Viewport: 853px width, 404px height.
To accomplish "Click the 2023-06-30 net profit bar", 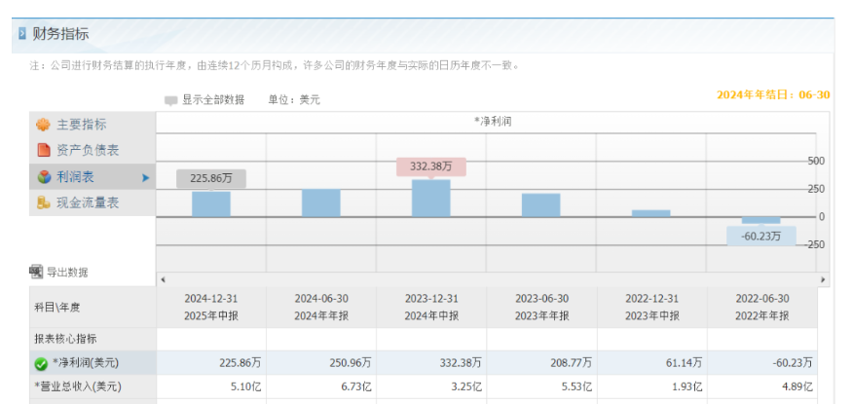I will click(540, 205).
